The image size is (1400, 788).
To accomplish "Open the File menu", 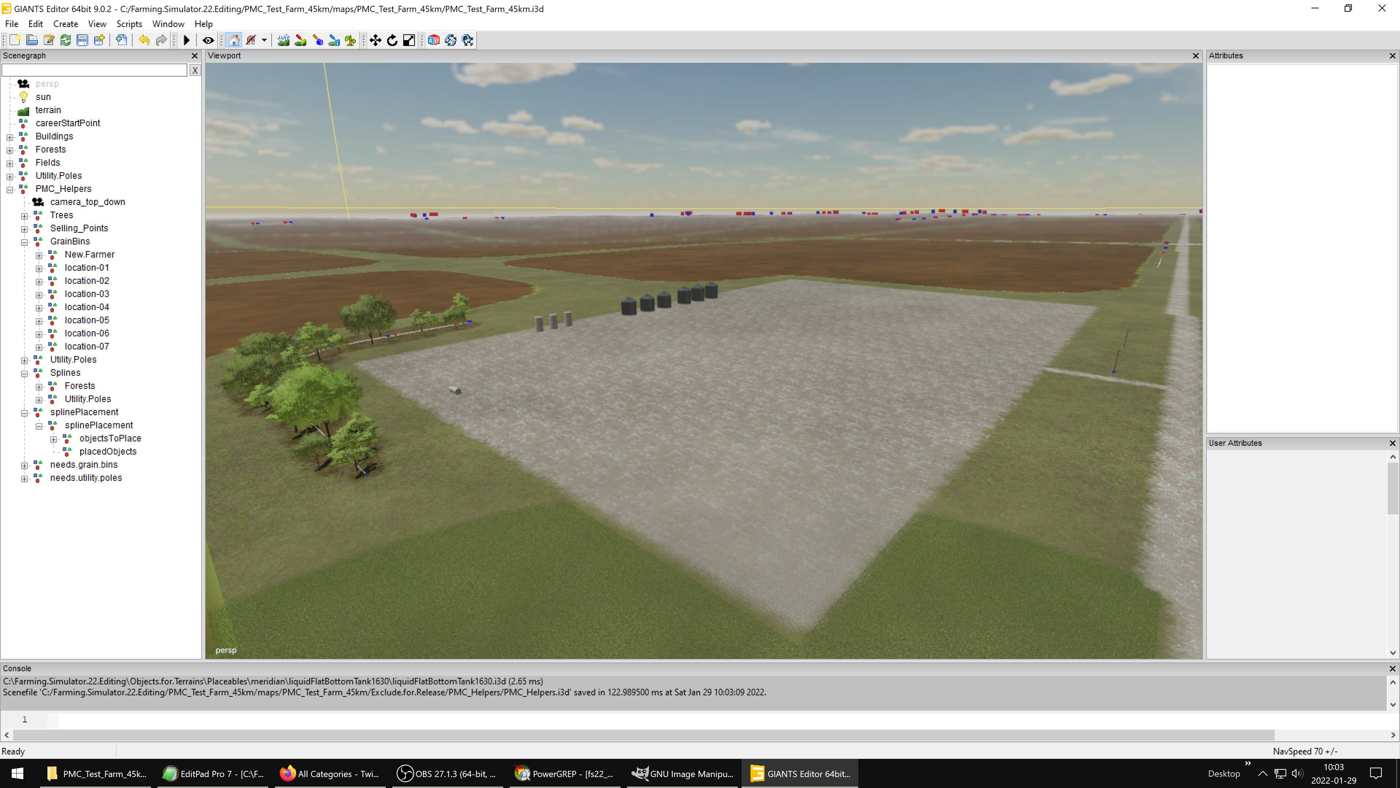I will click(x=11, y=24).
